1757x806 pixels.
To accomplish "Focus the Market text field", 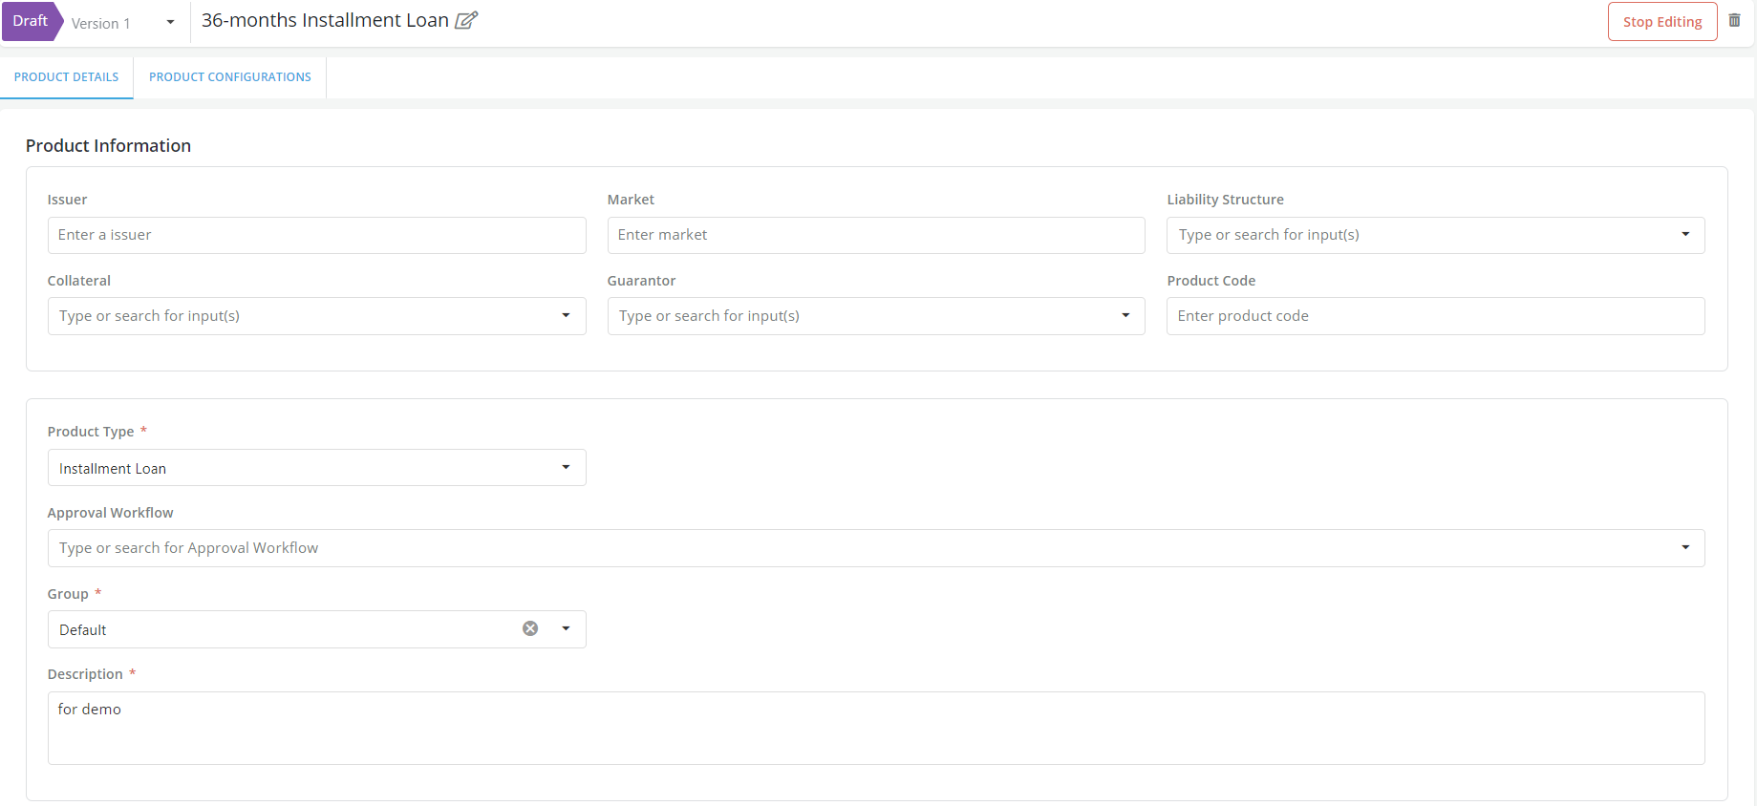I will pos(875,235).
